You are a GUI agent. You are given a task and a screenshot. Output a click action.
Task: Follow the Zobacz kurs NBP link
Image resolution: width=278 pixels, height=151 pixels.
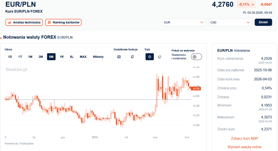coord(245,138)
